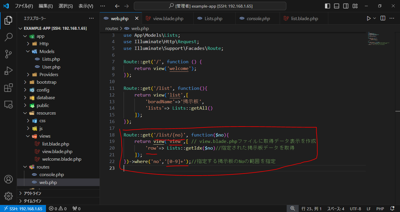Image resolution: width=400 pixels, height=212 pixels.
Task: Expand the public folder
Action: (58, 105)
